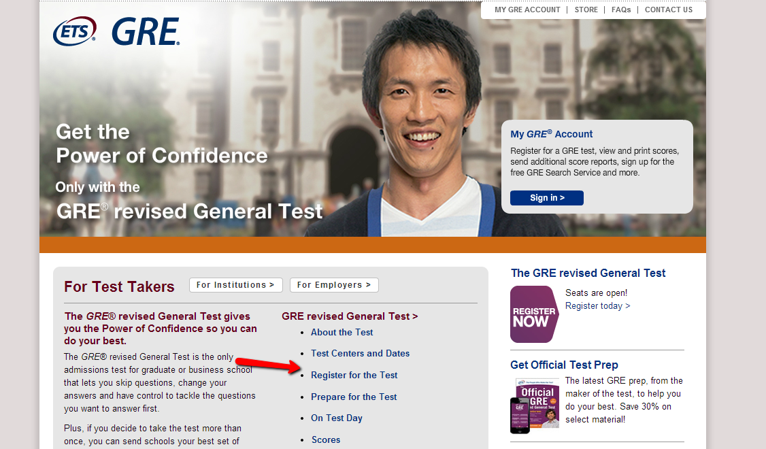
Task: Open My GRE Account in top menu
Action: tap(527, 10)
